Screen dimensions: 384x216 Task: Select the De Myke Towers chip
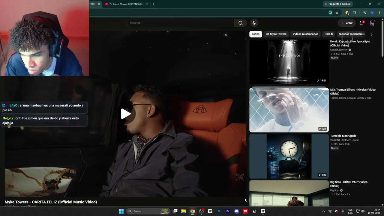pos(276,34)
